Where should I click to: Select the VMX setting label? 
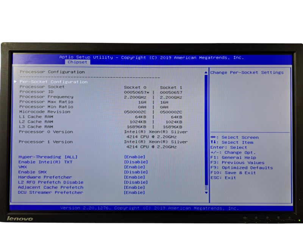(x=23, y=167)
